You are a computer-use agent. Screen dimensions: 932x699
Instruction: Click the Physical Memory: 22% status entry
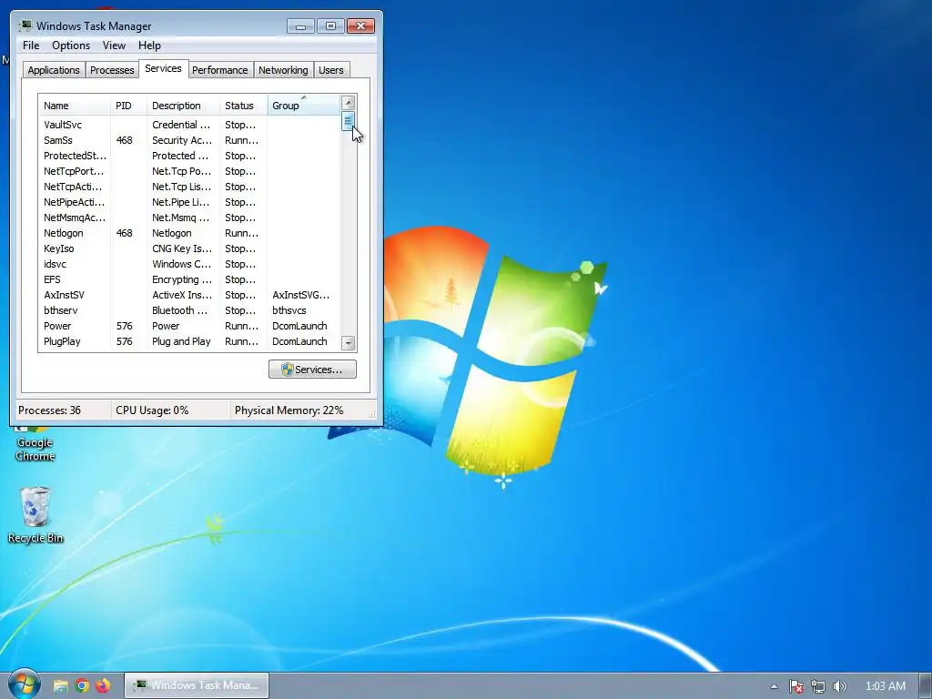[x=289, y=410]
